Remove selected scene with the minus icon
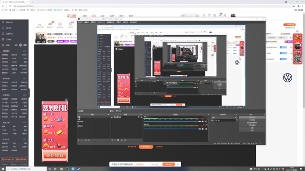Image resolution: width=305 pixels, height=171 pixels. [82, 140]
